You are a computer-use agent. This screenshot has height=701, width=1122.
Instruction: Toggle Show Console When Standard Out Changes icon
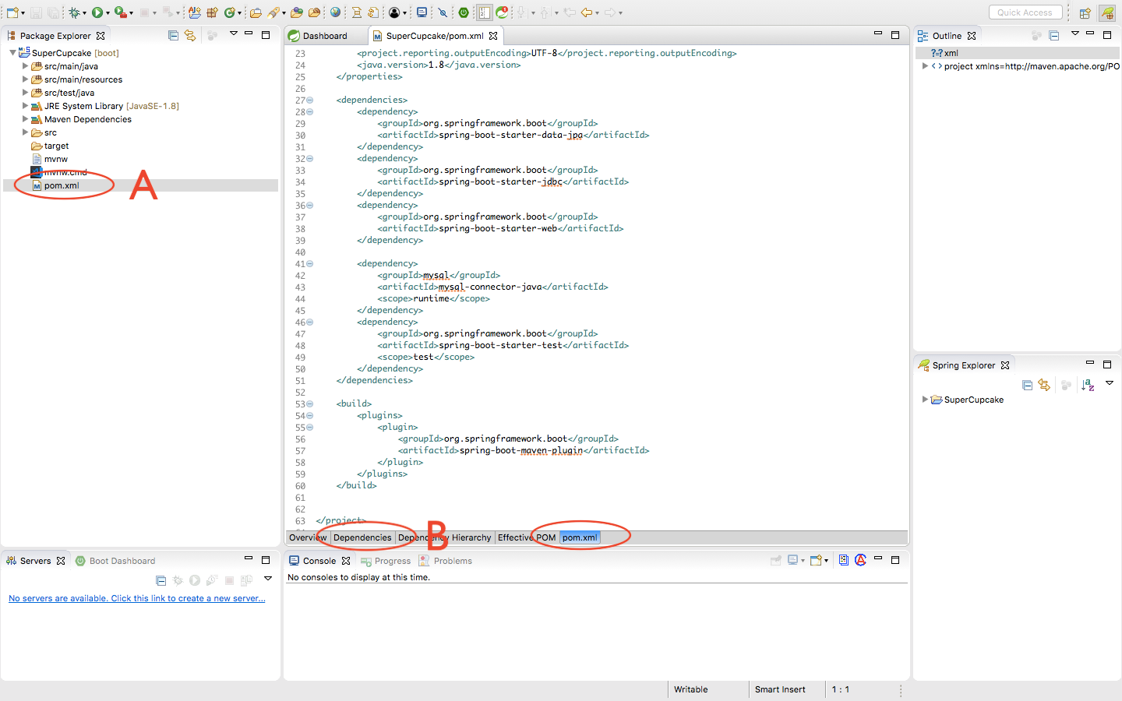point(844,560)
